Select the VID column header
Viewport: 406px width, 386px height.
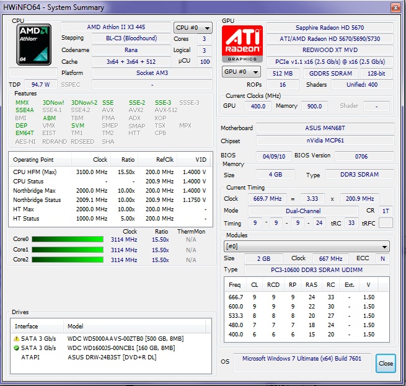tap(193, 159)
